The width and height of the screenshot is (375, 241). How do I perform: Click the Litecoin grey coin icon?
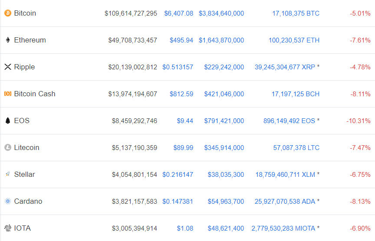tap(8, 147)
